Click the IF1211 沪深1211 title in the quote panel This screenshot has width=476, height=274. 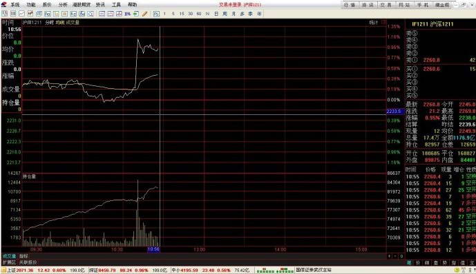[x=432, y=24]
